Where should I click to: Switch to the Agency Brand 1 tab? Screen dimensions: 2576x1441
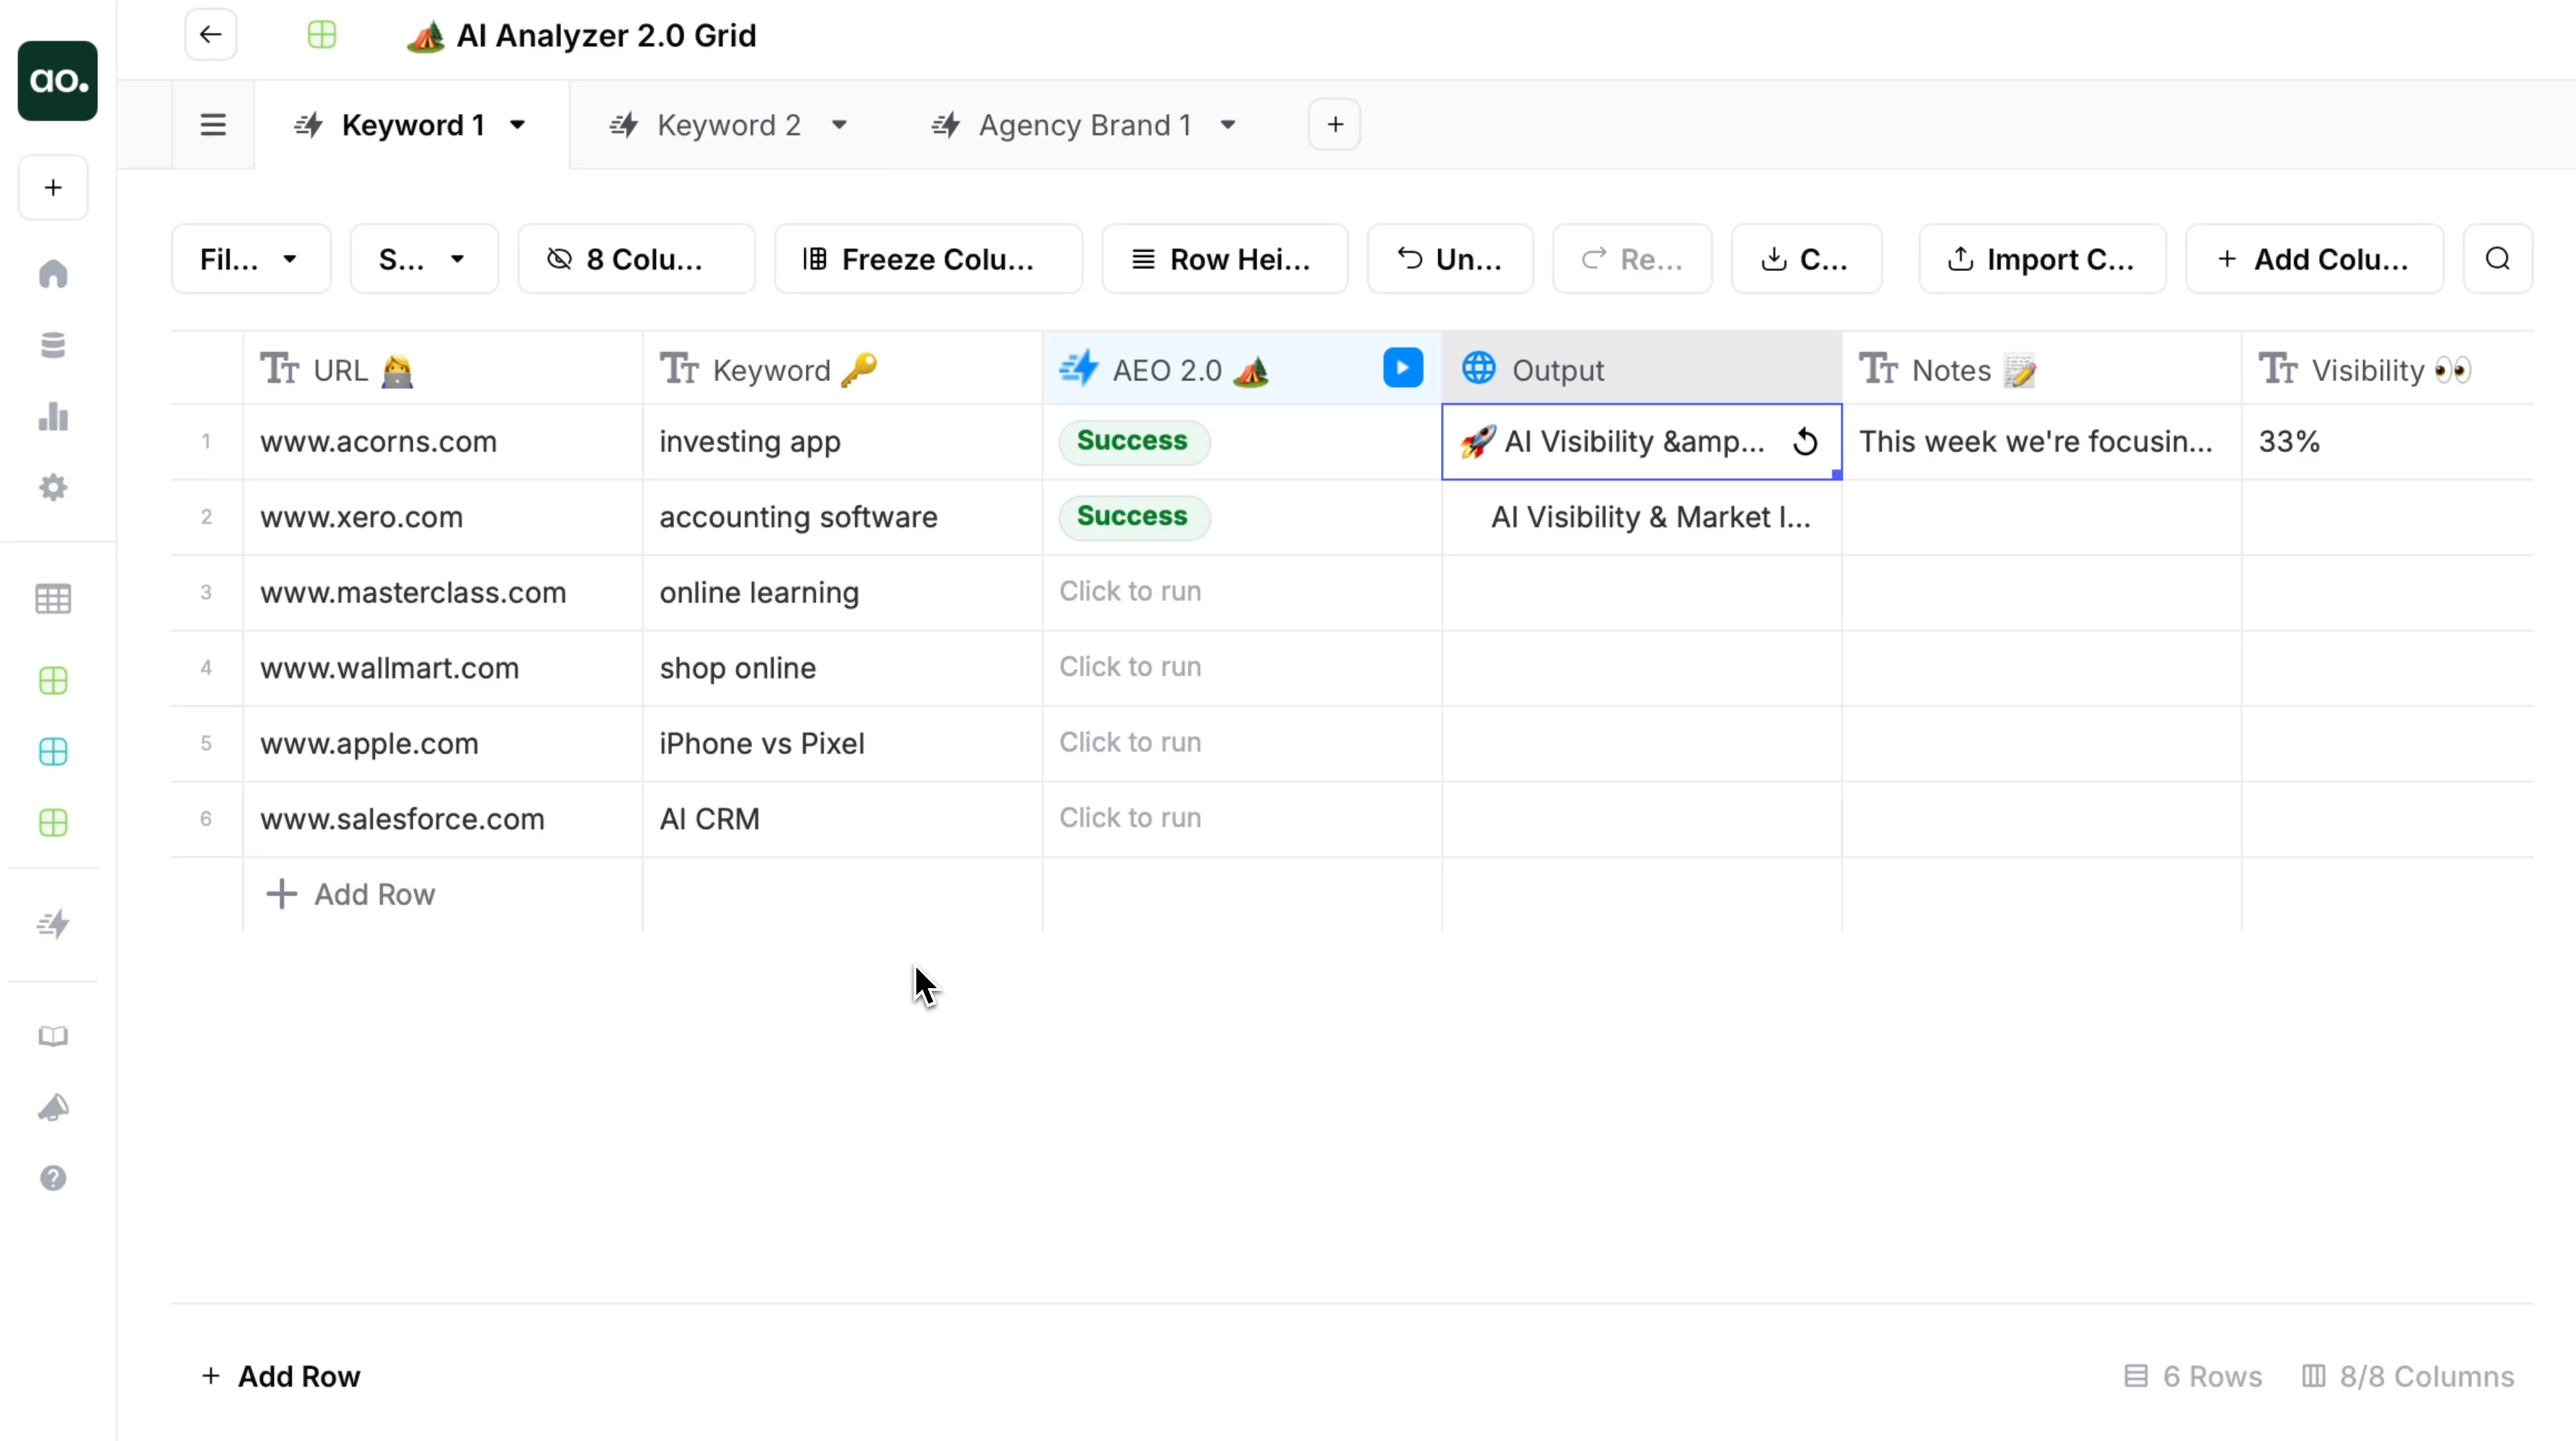pyautogui.click(x=1084, y=125)
